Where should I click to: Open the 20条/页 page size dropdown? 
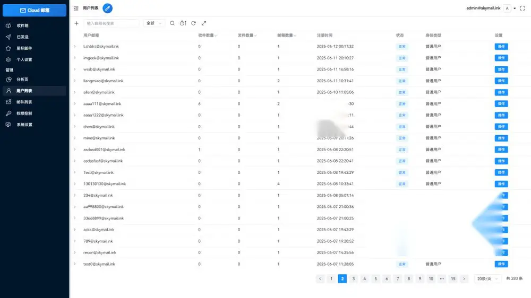(487, 279)
